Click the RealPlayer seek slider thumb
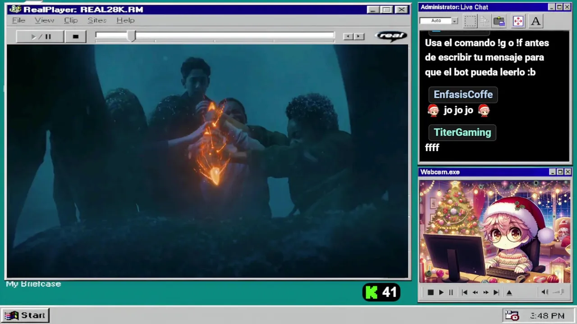This screenshot has height=324, width=577. [131, 36]
